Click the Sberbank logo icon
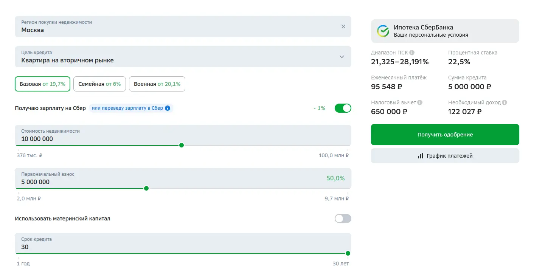The height and width of the screenshot is (276, 534). tap(383, 31)
